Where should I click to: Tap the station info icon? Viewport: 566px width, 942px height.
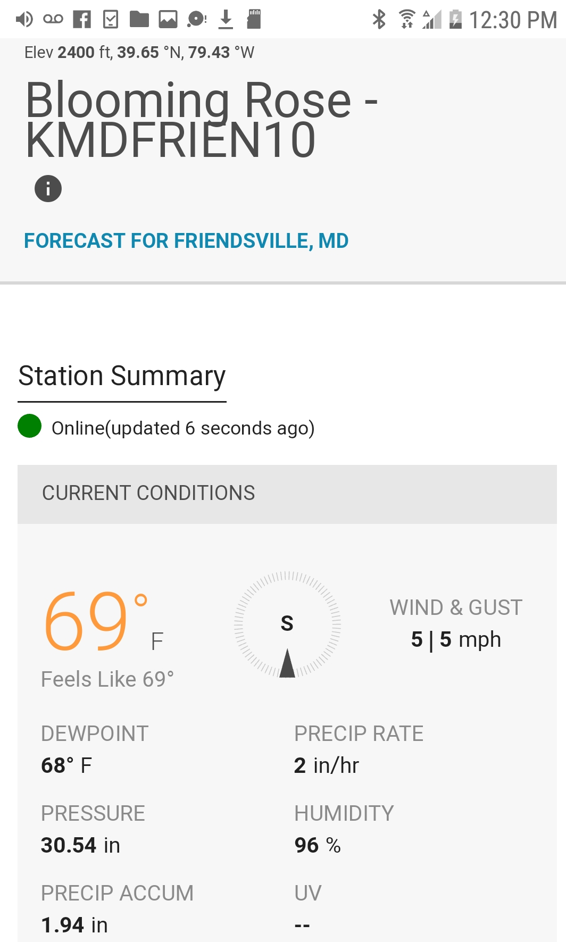pos(48,189)
